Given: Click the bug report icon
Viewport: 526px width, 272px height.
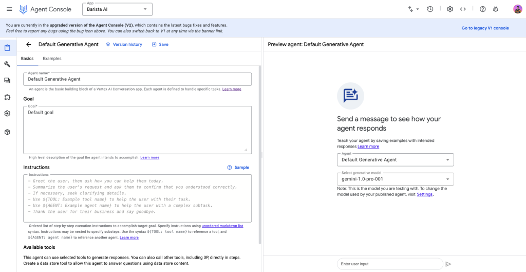Looking at the screenshot, I should click(x=496, y=9).
